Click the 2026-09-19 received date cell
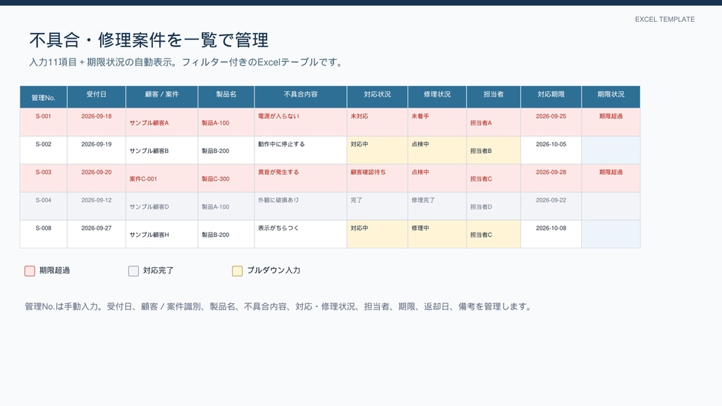The width and height of the screenshot is (722, 406). point(96,151)
